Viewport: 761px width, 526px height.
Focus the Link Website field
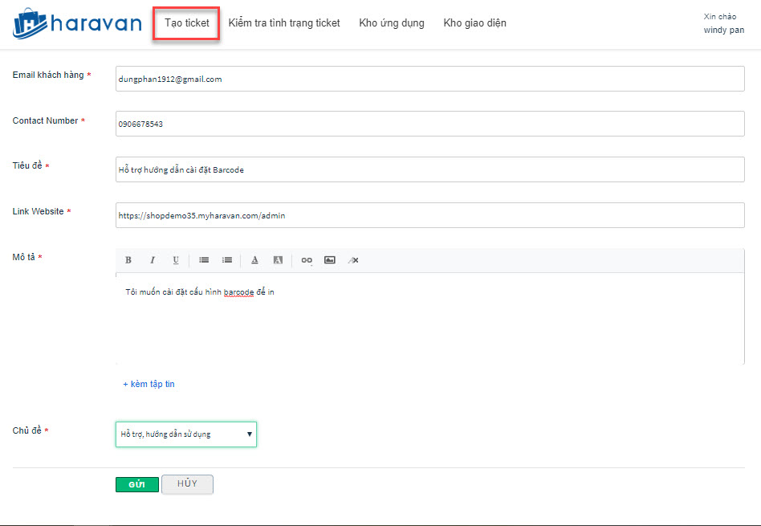coord(430,215)
